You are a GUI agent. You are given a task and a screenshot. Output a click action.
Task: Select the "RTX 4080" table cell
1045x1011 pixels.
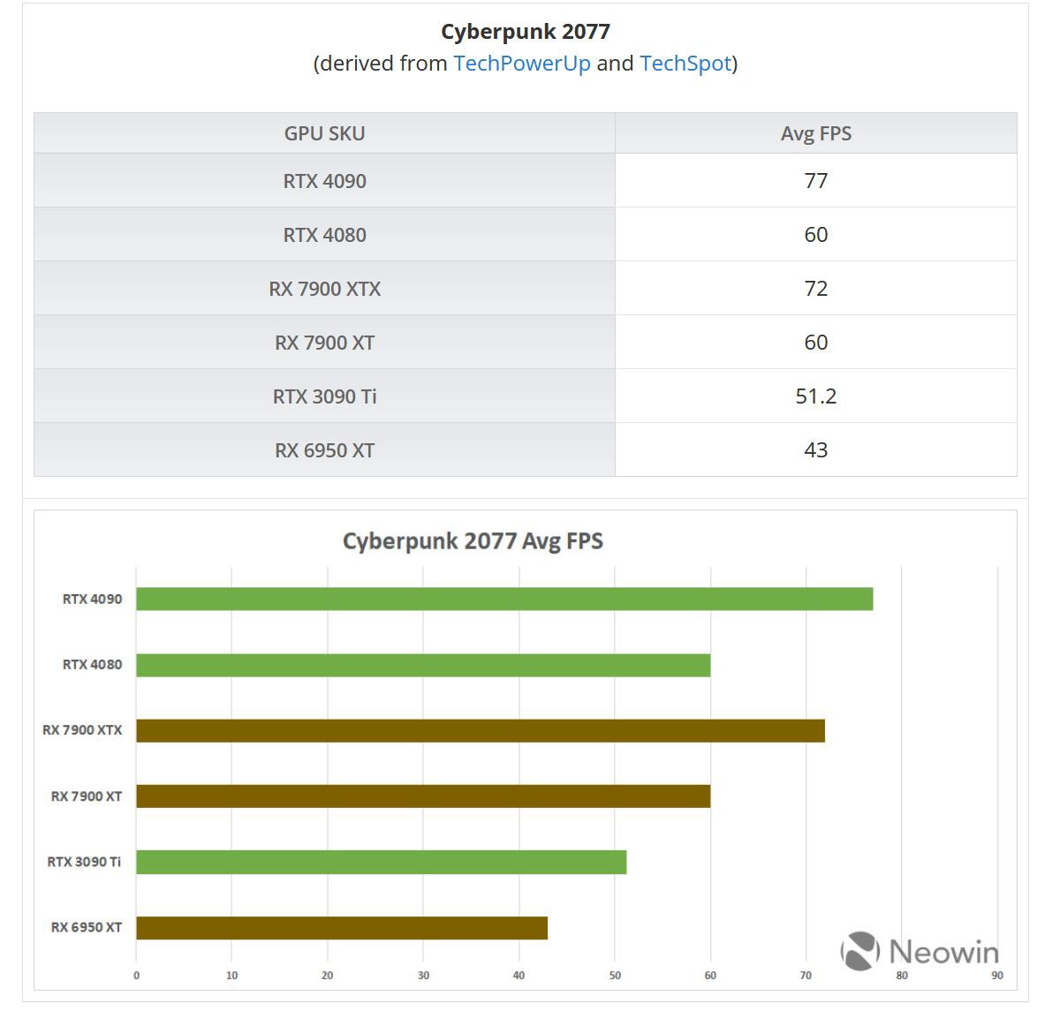[x=324, y=235]
